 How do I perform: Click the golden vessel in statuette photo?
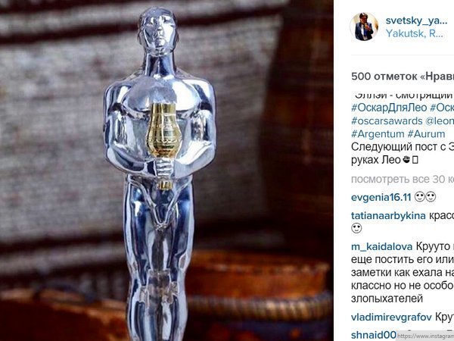(163, 132)
